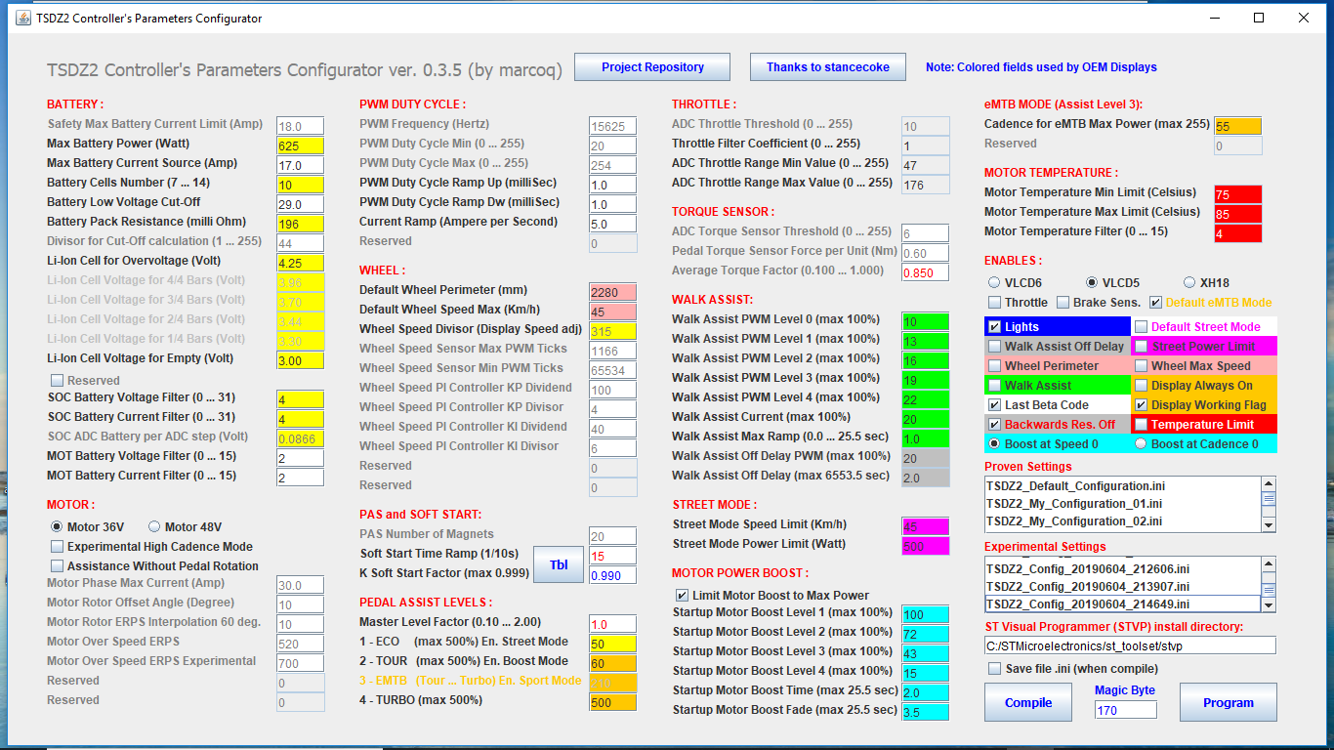1334x750 pixels.
Task: Toggle the Temperature Limit checkbox
Action: coord(1141,424)
